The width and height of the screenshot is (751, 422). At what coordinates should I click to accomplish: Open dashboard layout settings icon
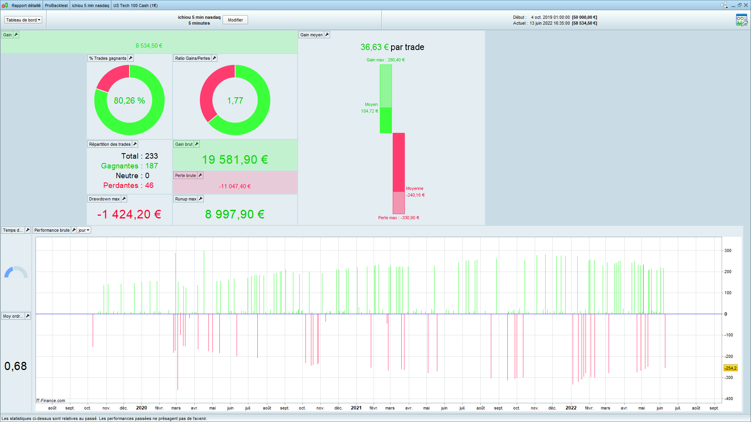pyautogui.click(x=741, y=20)
